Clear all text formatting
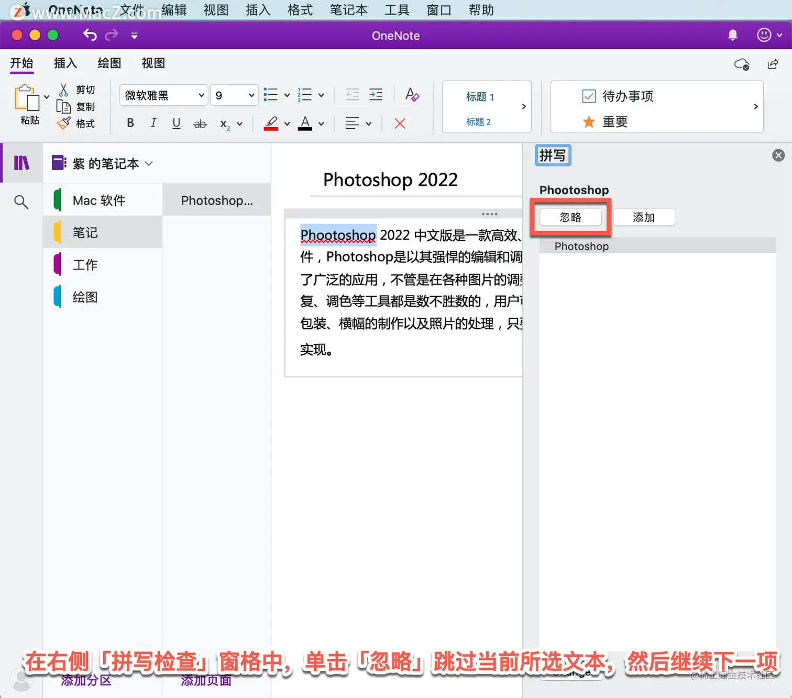 click(x=412, y=95)
